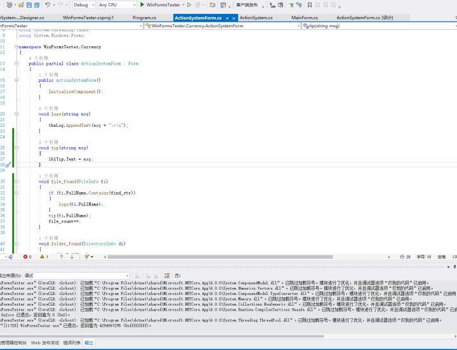Image resolution: width=457 pixels, height=350 pixels.
Task: Place cursor on the InitializeComponent() line
Action: click(x=76, y=91)
